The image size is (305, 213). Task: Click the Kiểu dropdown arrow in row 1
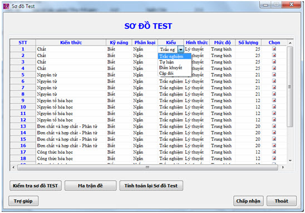click(x=181, y=49)
